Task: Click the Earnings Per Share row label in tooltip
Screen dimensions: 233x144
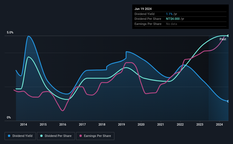Action: click(x=148, y=24)
